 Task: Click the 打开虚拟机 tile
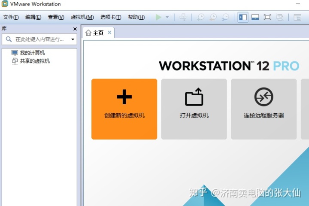tap(194, 109)
